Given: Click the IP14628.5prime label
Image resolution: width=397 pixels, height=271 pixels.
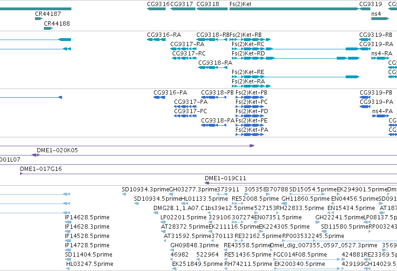Looking at the screenshot, I should [87, 217].
